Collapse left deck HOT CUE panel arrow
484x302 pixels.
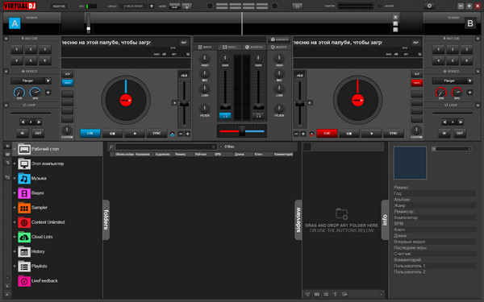6,39
